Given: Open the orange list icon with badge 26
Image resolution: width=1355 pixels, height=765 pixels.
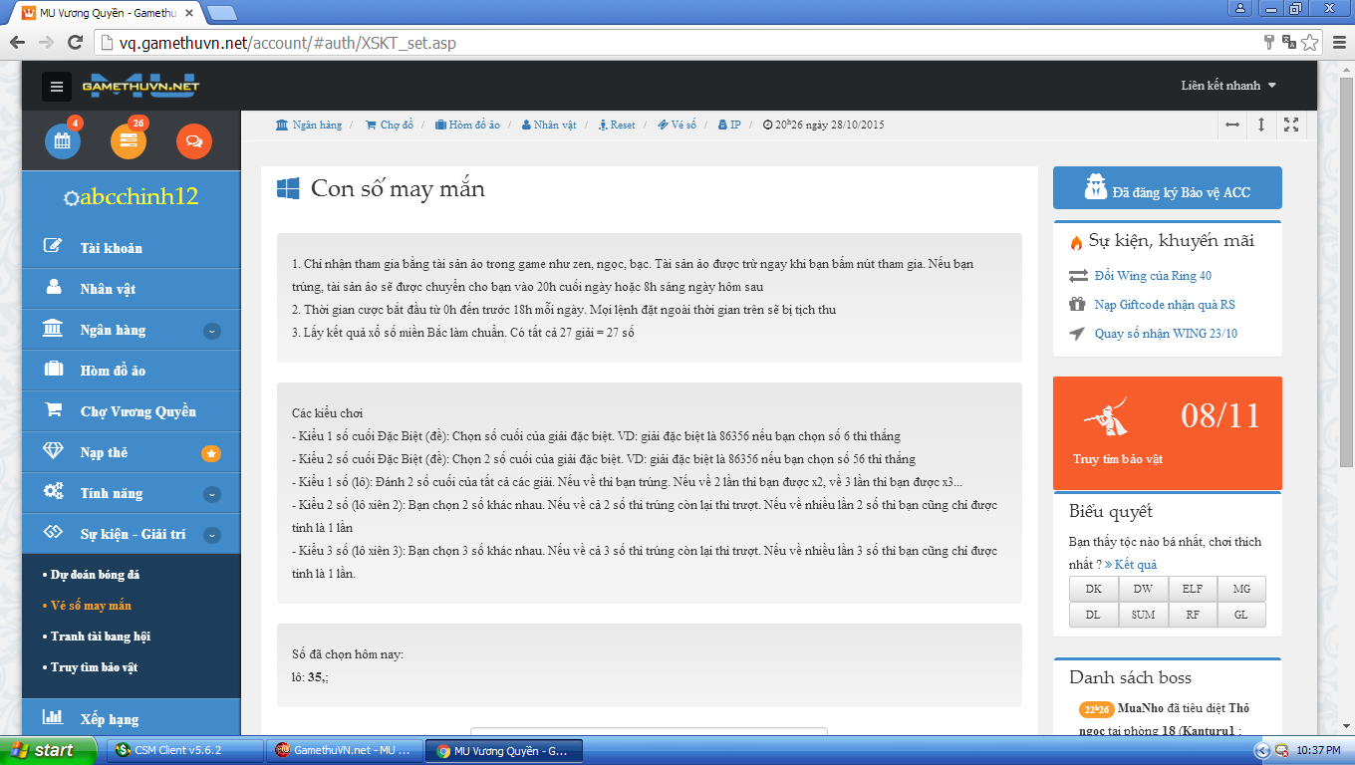Looking at the screenshot, I should tap(129, 141).
